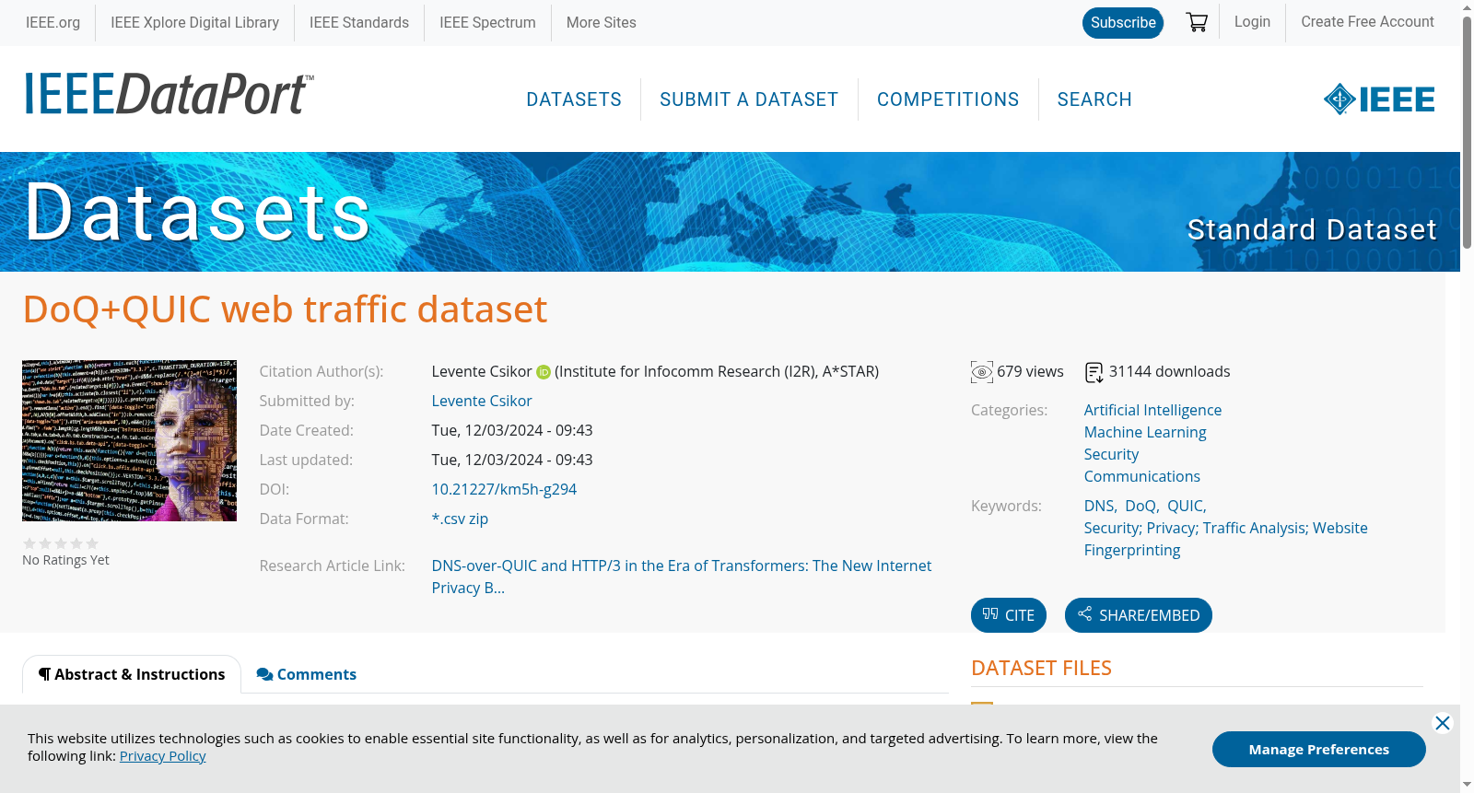Open the Security category
Image resolution: width=1474 pixels, height=793 pixels.
(1111, 455)
